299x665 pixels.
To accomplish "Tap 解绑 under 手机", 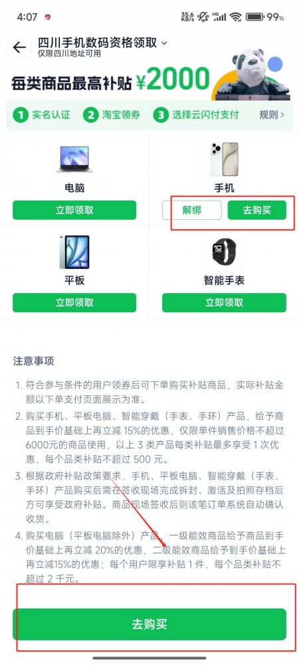I will (192, 211).
